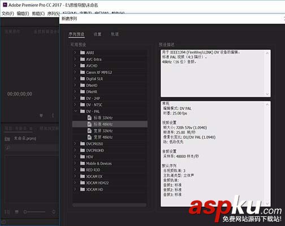Expand the DNxHR folder chevron
This screenshot has height=226, width=285.
click(x=75, y=92)
